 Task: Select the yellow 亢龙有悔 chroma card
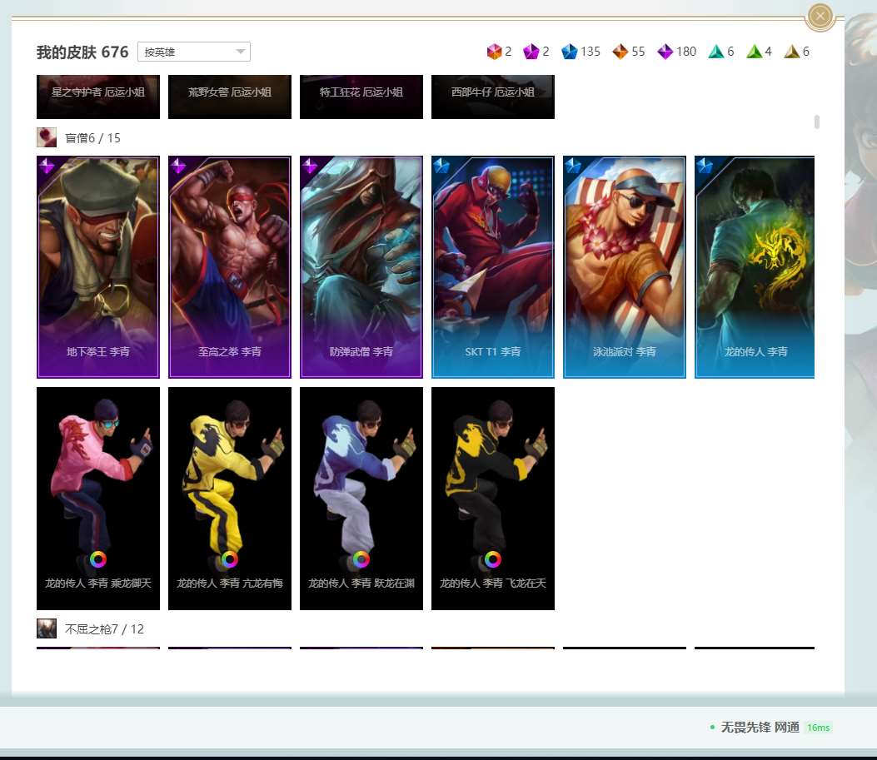(229, 499)
